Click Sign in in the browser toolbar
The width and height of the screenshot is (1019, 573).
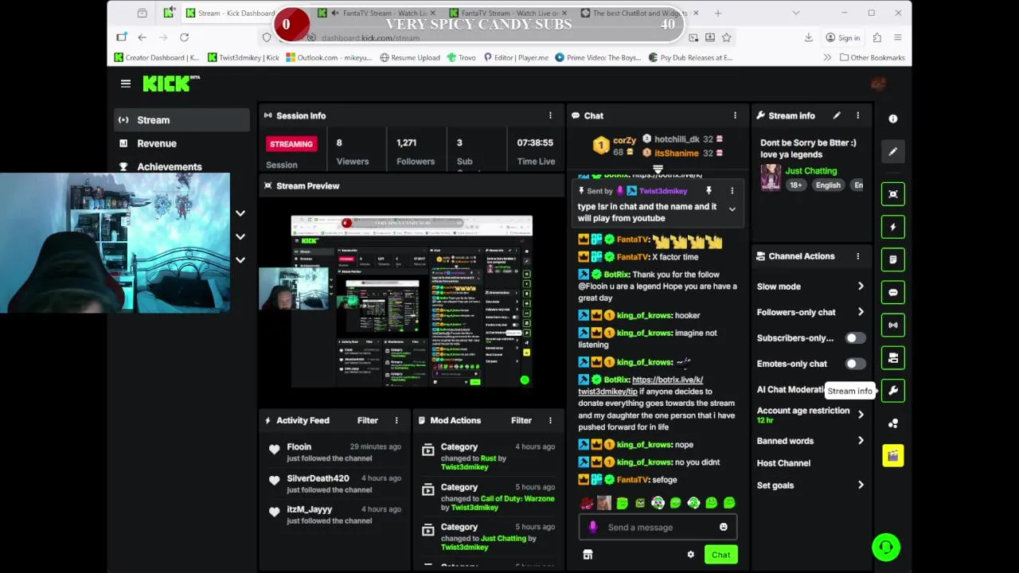click(x=842, y=37)
